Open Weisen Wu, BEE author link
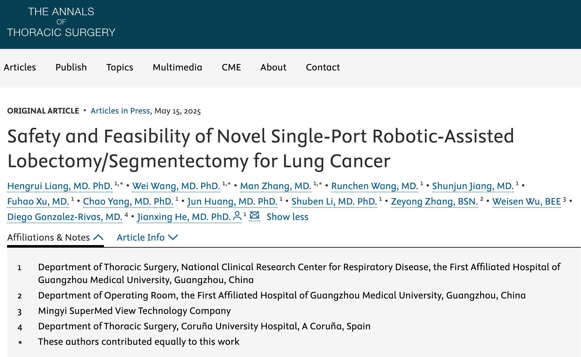Screen dimensions: 581x357 point(526,201)
